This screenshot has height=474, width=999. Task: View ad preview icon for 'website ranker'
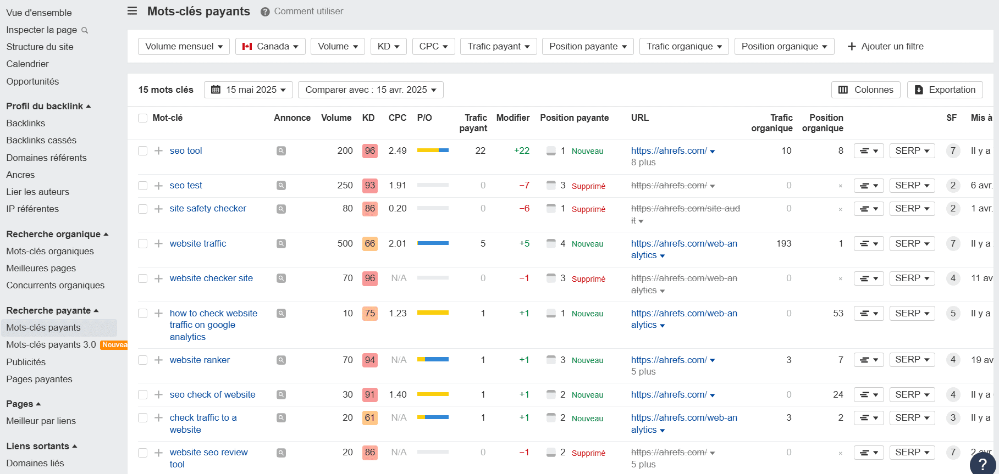point(281,360)
